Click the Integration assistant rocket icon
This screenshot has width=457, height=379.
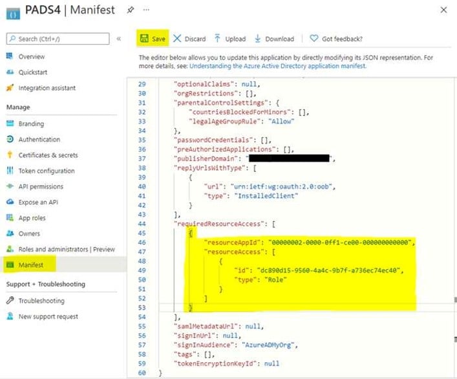10,87
